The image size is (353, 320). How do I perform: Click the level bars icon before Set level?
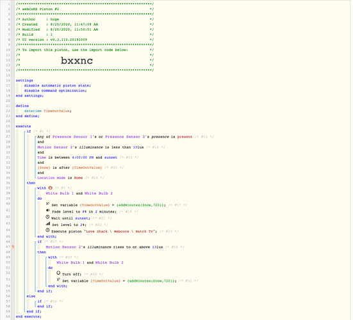[47, 223]
